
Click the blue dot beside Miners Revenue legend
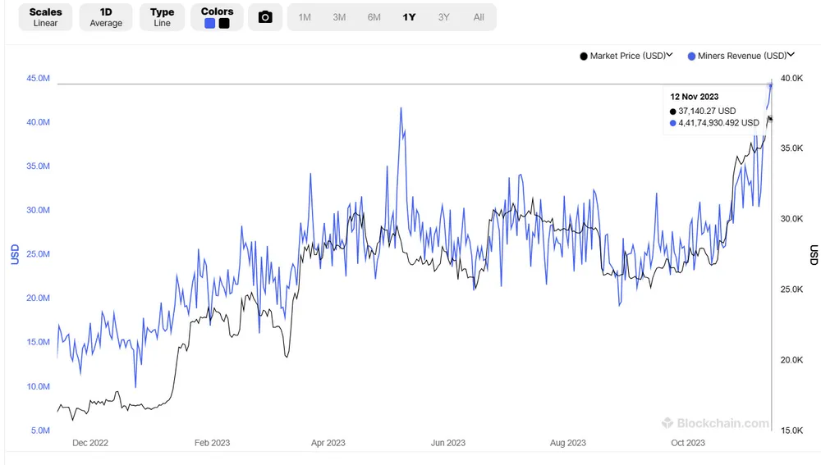[x=691, y=56]
